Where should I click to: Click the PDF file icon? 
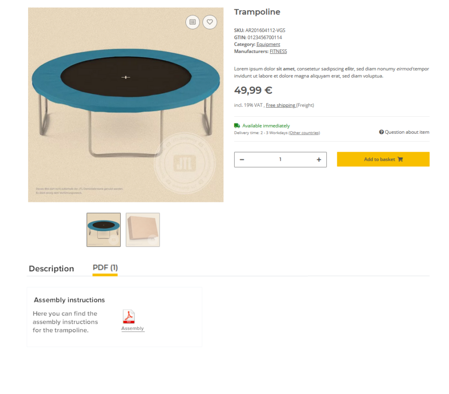click(128, 316)
